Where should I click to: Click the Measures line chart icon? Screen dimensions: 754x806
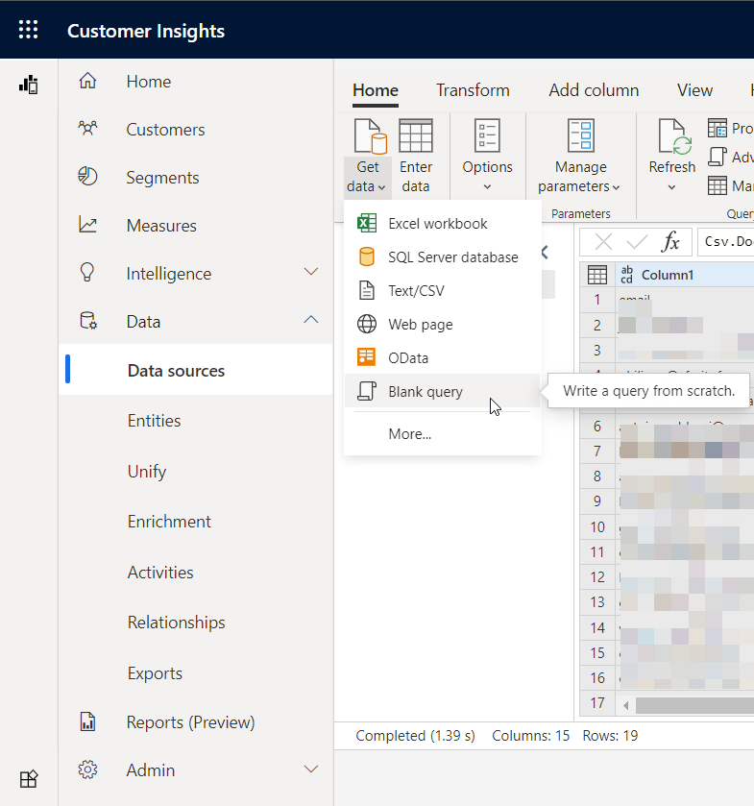tap(87, 225)
